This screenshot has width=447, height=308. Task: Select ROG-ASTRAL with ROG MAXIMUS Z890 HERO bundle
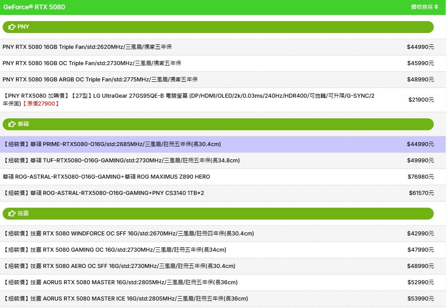tap(223, 177)
